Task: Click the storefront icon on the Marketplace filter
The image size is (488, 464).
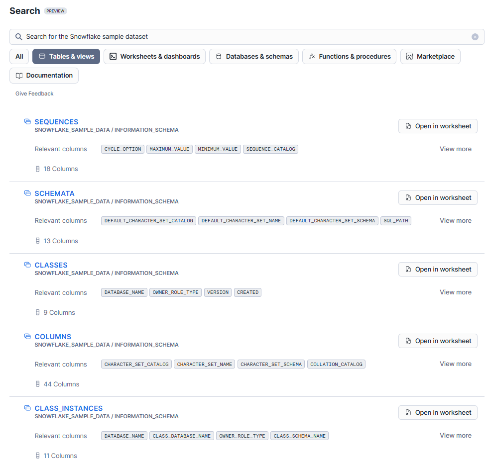Action: tap(410, 56)
